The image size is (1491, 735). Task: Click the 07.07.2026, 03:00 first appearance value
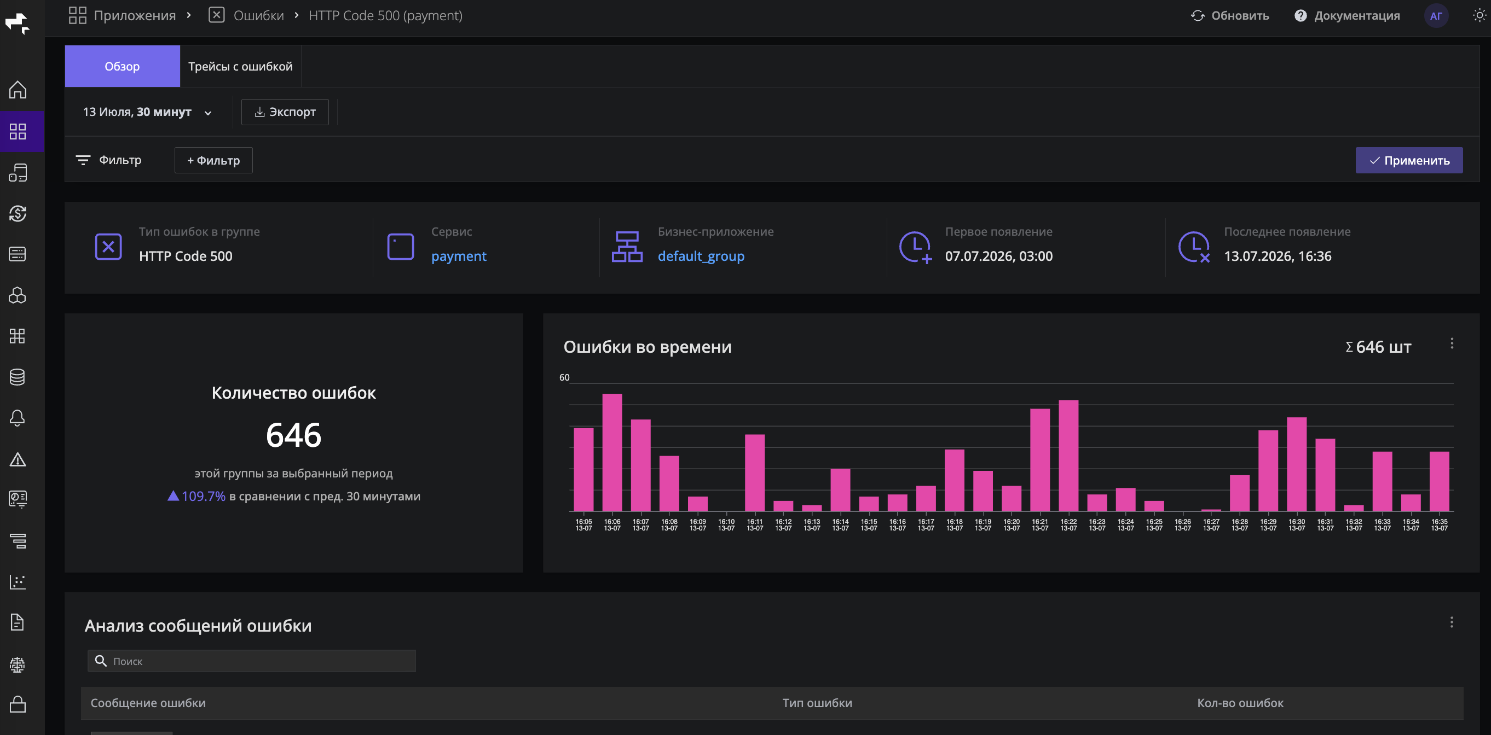pyautogui.click(x=998, y=256)
